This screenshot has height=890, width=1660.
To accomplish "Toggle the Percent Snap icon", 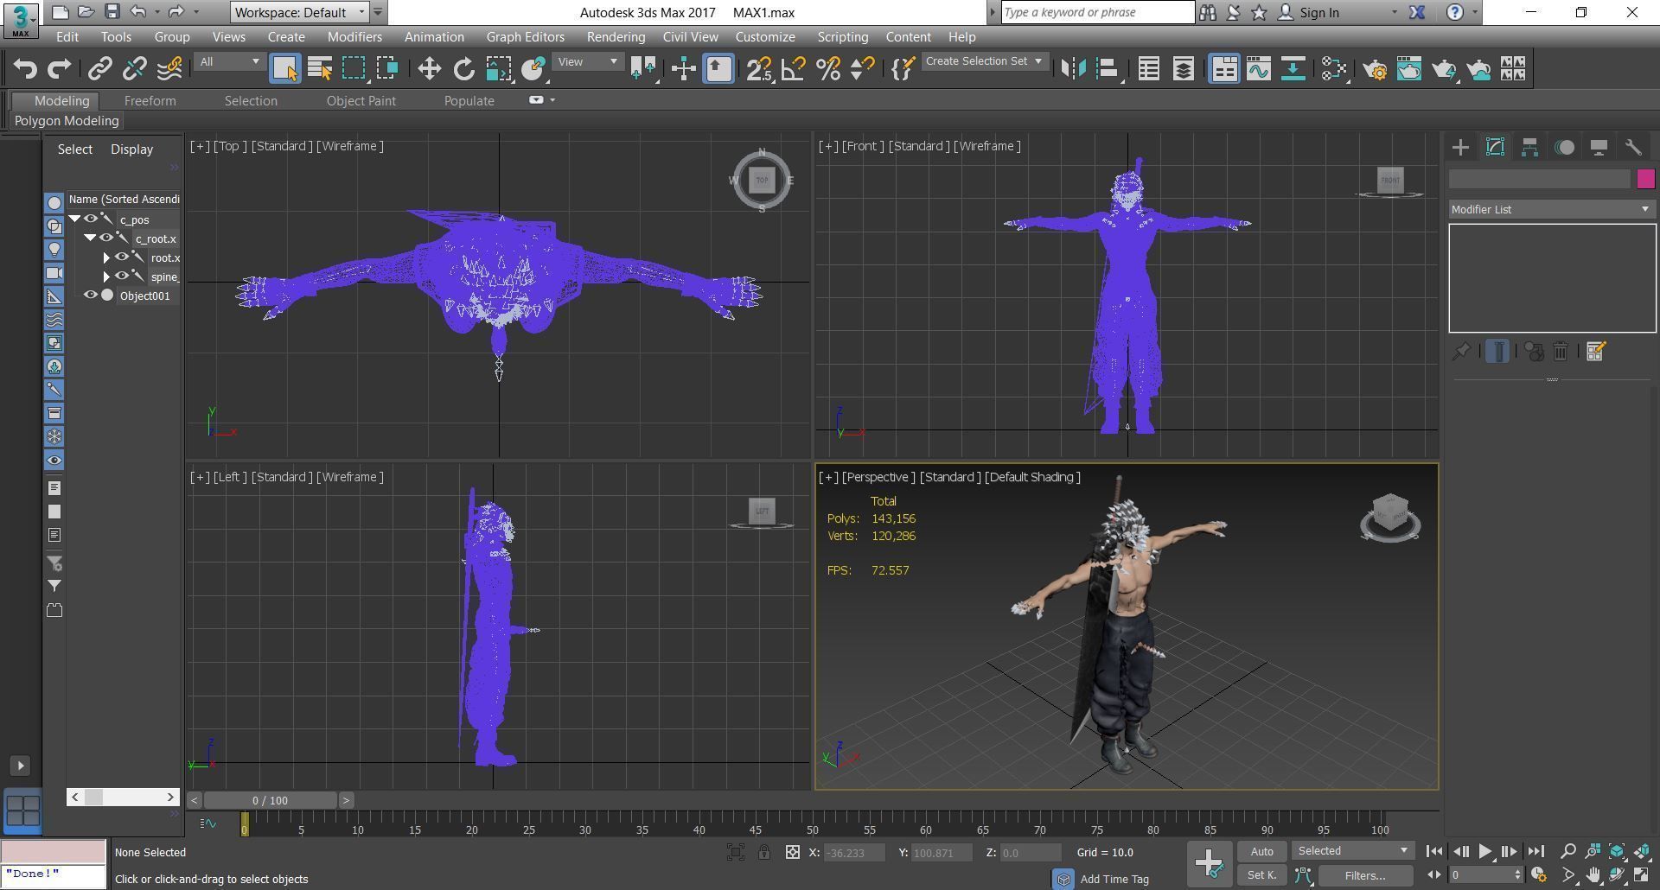I will 828,68.
